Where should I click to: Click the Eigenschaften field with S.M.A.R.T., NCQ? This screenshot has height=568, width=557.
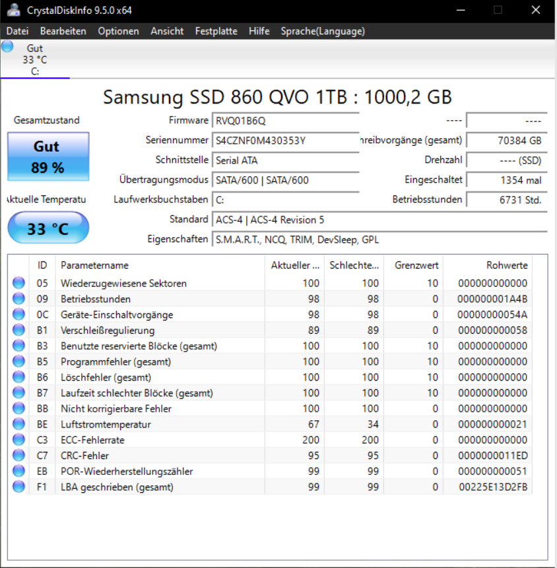(379, 239)
